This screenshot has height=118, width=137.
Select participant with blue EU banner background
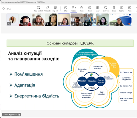(120, 20)
